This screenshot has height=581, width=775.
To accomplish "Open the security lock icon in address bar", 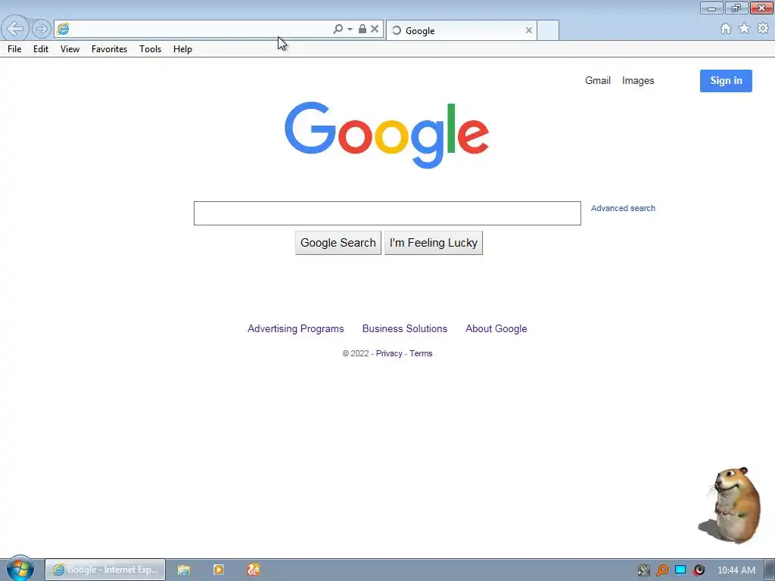I will [x=363, y=30].
